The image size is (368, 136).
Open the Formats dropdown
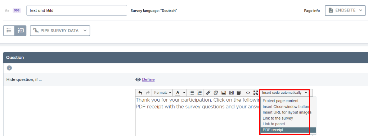point(162,93)
